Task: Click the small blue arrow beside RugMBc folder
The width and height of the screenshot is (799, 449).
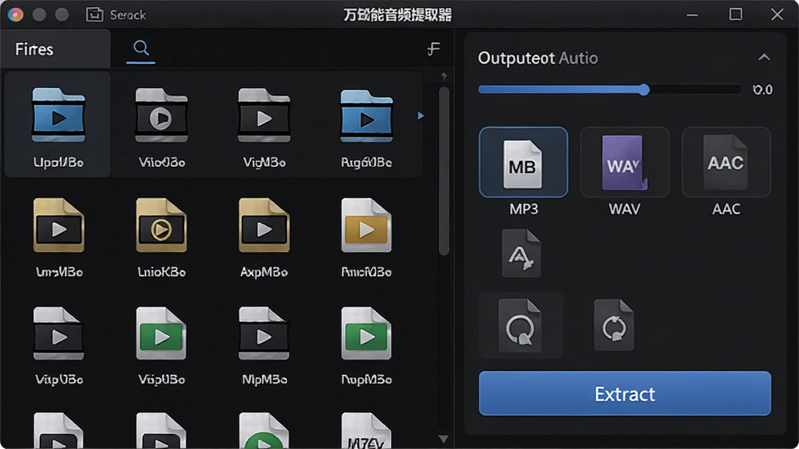Action: [x=421, y=115]
